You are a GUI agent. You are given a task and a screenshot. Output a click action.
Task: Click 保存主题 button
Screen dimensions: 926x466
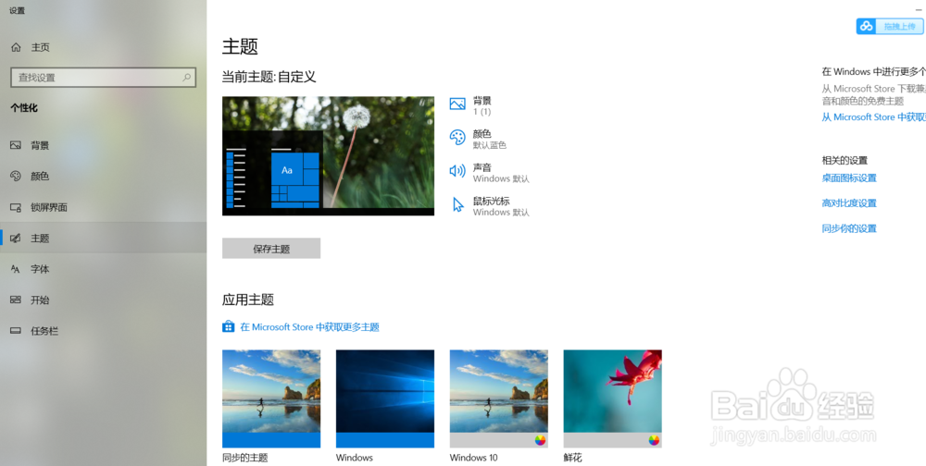(x=271, y=249)
